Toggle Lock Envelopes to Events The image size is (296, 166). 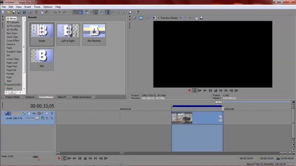click(96, 12)
